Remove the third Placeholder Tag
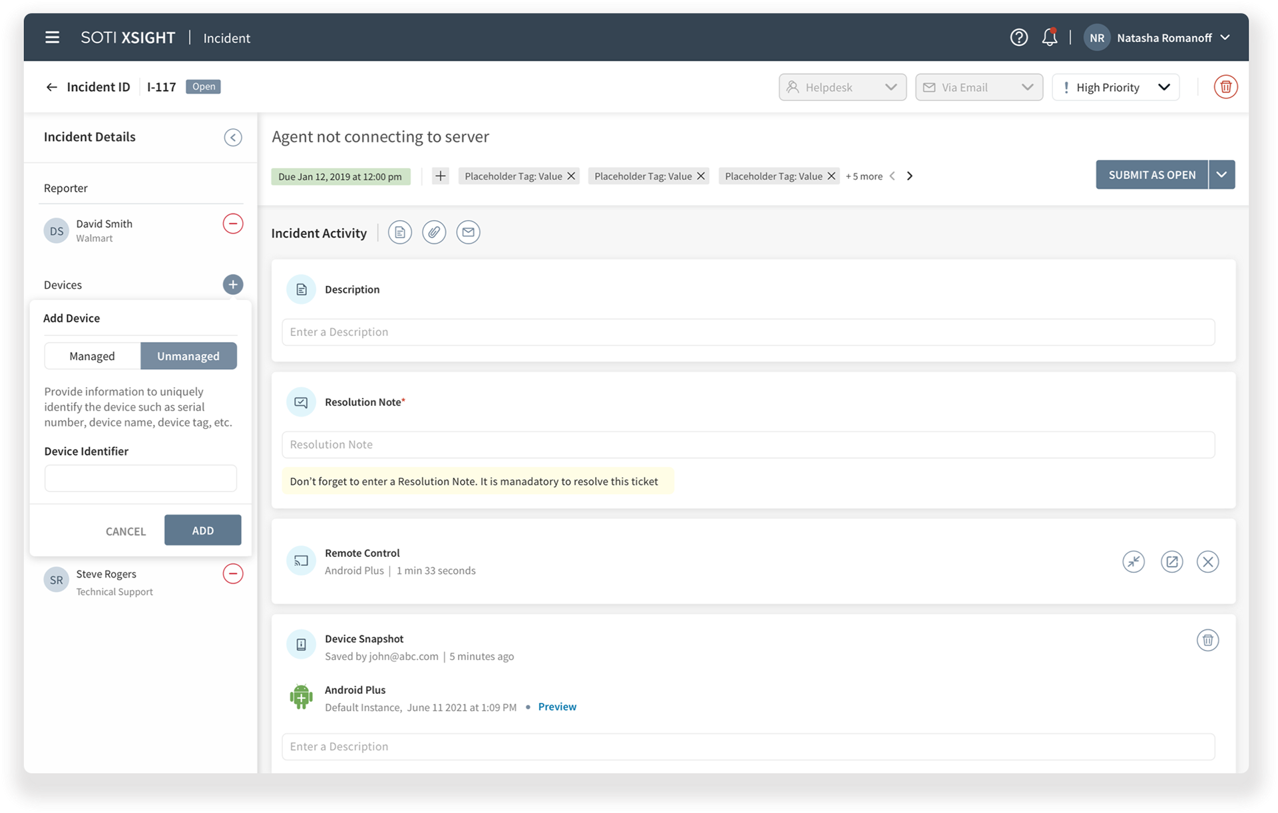This screenshot has width=1278, height=813. (x=831, y=176)
